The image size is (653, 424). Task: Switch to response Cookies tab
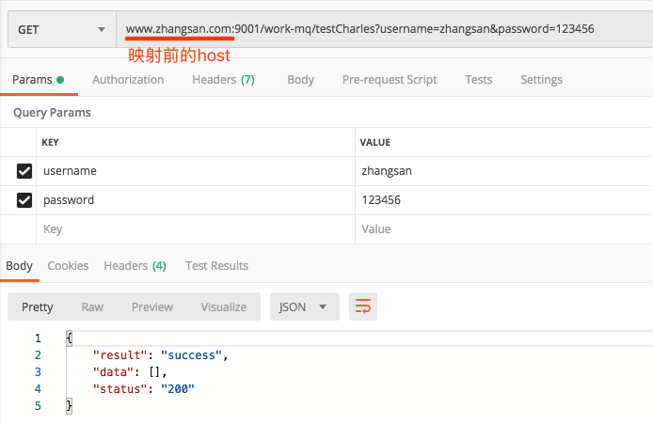68,266
